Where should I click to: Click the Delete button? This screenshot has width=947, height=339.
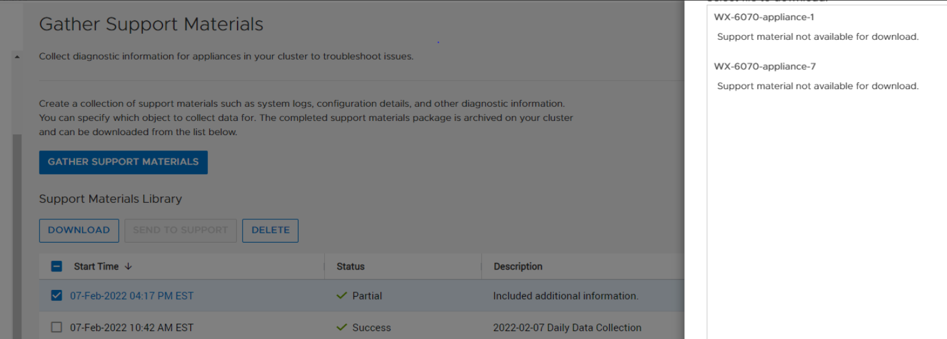pyautogui.click(x=270, y=230)
